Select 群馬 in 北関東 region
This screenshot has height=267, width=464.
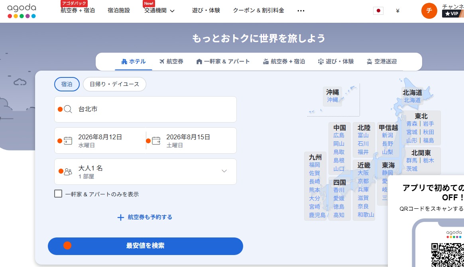coord(412,160)
